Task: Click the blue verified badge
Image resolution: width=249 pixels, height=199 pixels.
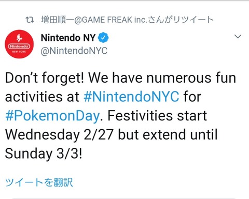Action: coord(103,37)
